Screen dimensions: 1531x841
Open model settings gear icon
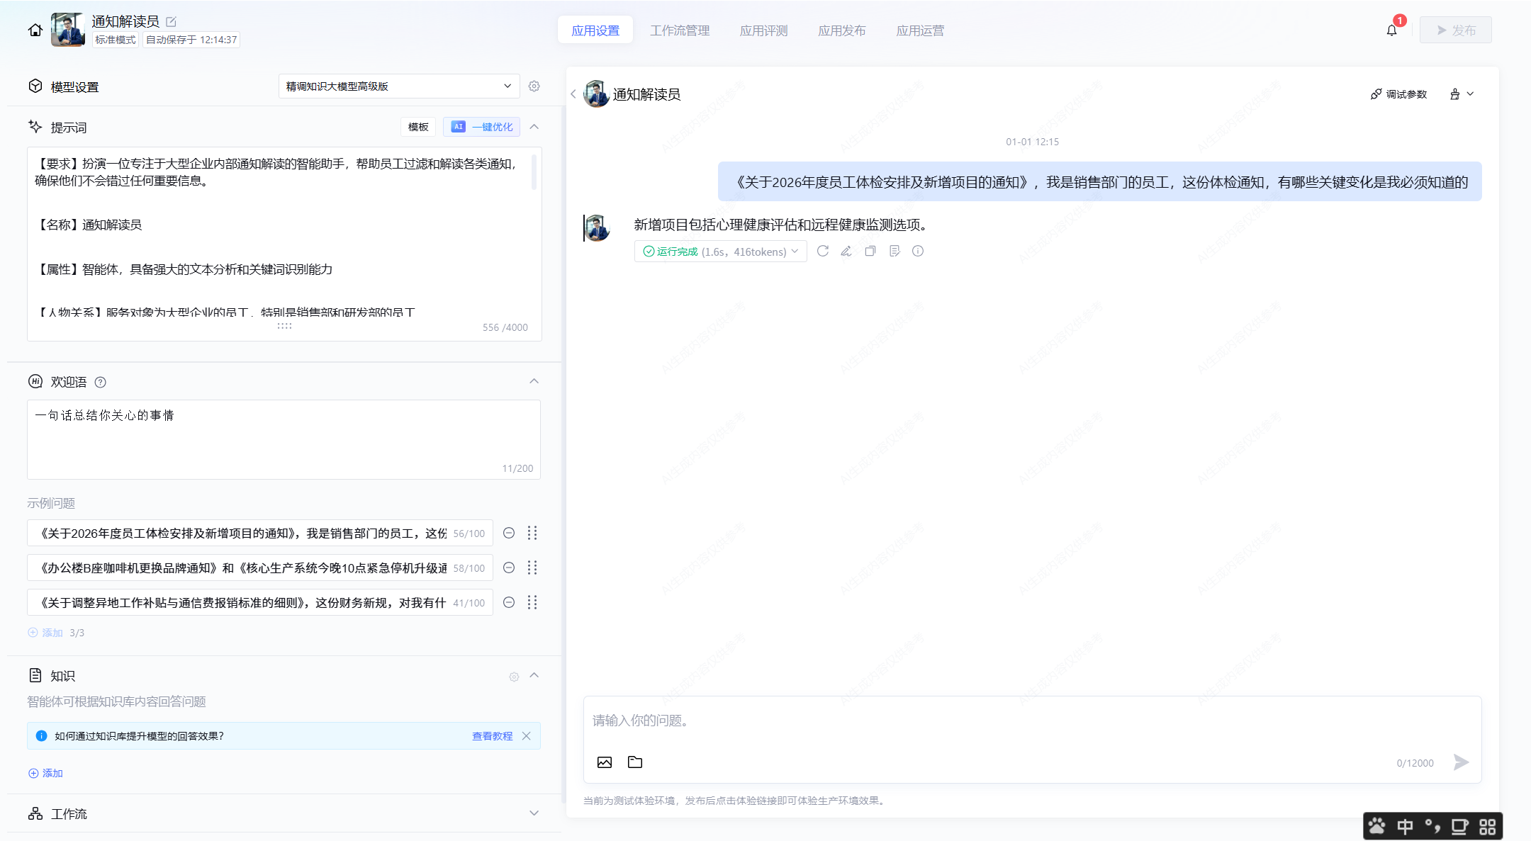534,86
